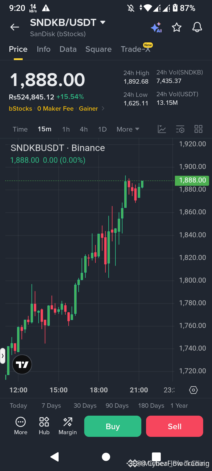Tap the green Buy button
Screen dimensions: 212x471
coord(113,426)
